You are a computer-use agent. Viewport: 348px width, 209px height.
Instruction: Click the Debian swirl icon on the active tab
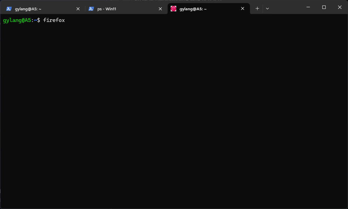[173, 9]
